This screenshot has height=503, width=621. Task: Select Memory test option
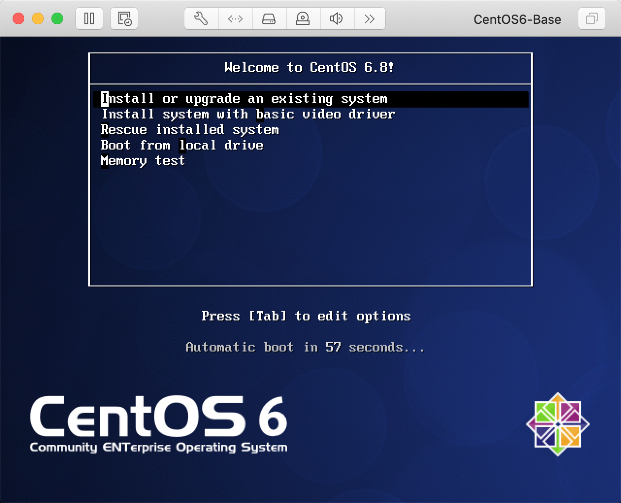point(143,161)
